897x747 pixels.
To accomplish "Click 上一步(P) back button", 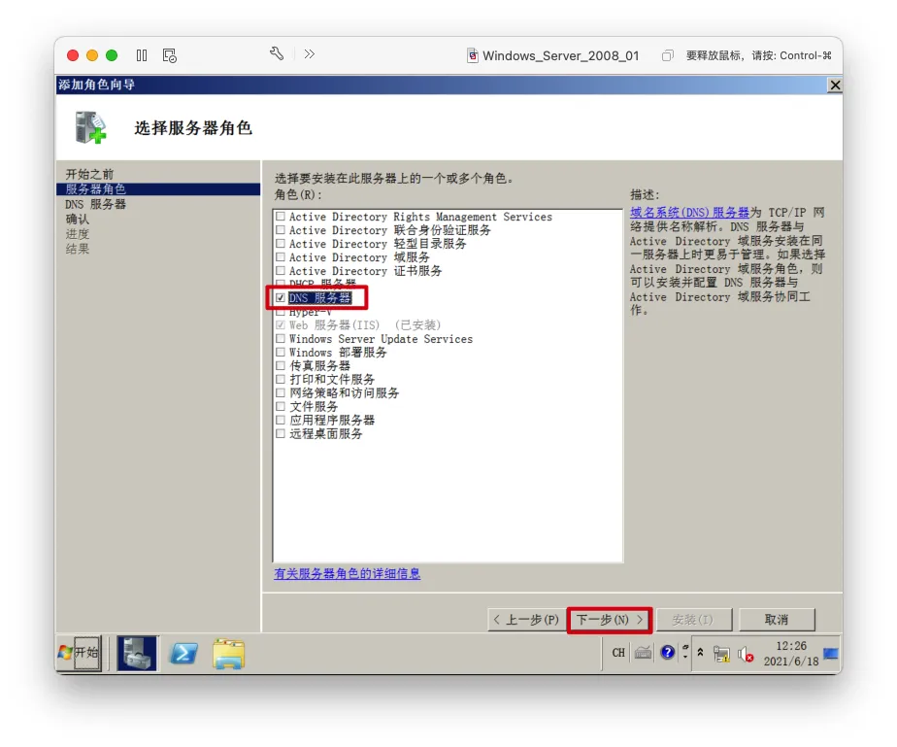I will click(x=526, y=620).
